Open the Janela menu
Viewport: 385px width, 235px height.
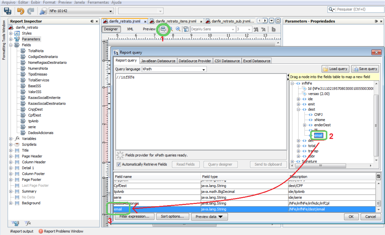pyautogui.click(x=79, y=2)
